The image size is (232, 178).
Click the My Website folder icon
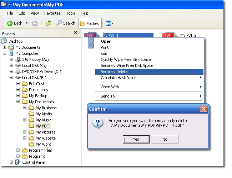click(x=31, y=138)
